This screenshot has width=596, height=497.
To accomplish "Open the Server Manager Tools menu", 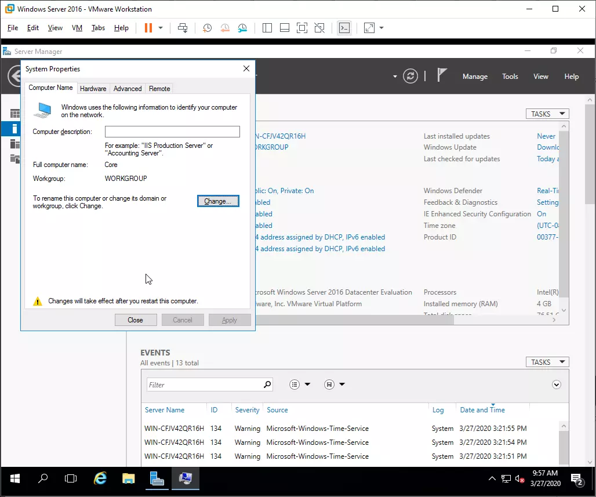I will (510, 77).
